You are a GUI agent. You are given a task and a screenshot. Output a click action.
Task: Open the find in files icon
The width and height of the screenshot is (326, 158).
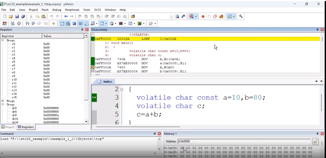[133, 16]
